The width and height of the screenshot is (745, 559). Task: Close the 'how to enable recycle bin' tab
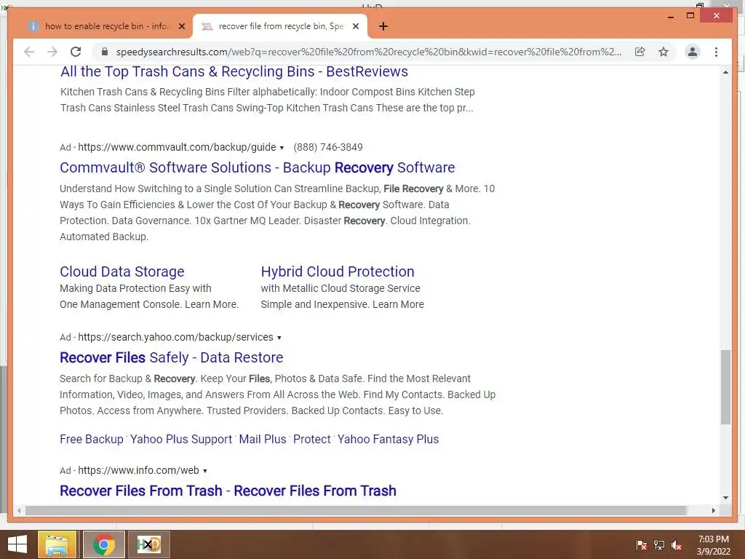tap(181, 26)
